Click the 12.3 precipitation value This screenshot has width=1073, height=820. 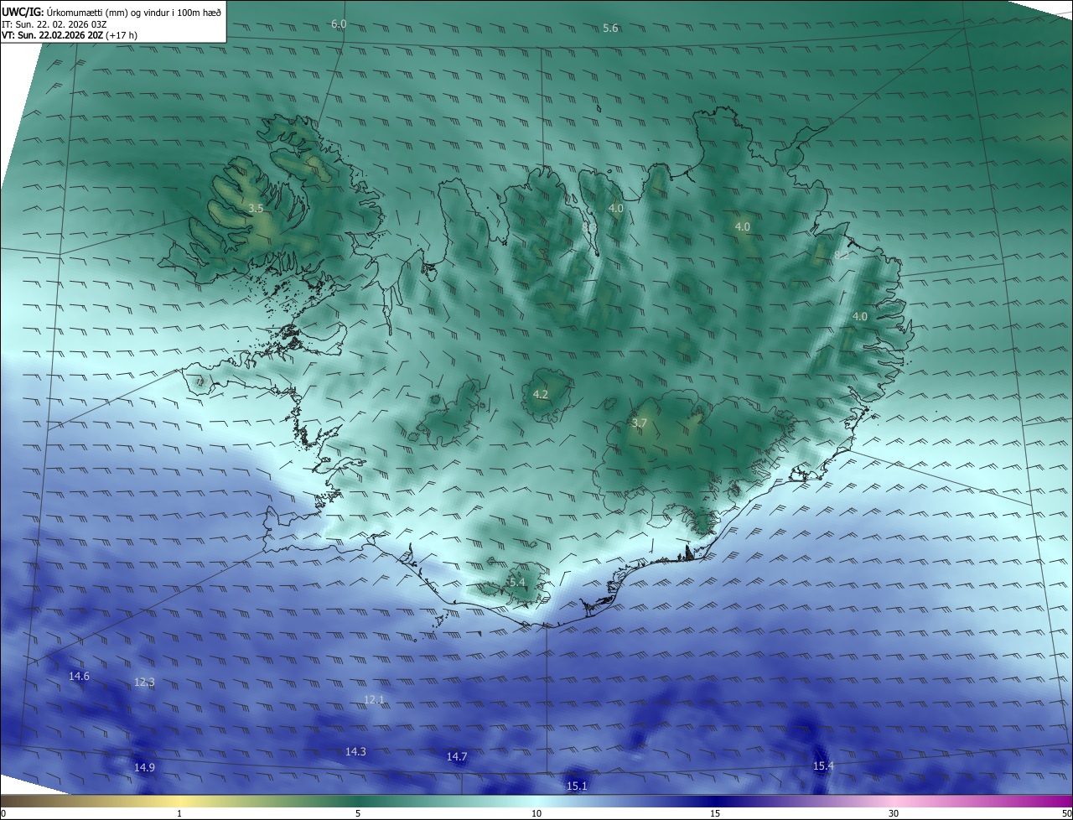click(x=144, y=682)
